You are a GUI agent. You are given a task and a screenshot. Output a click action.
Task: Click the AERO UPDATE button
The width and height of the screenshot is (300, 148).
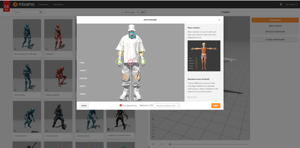275,26
